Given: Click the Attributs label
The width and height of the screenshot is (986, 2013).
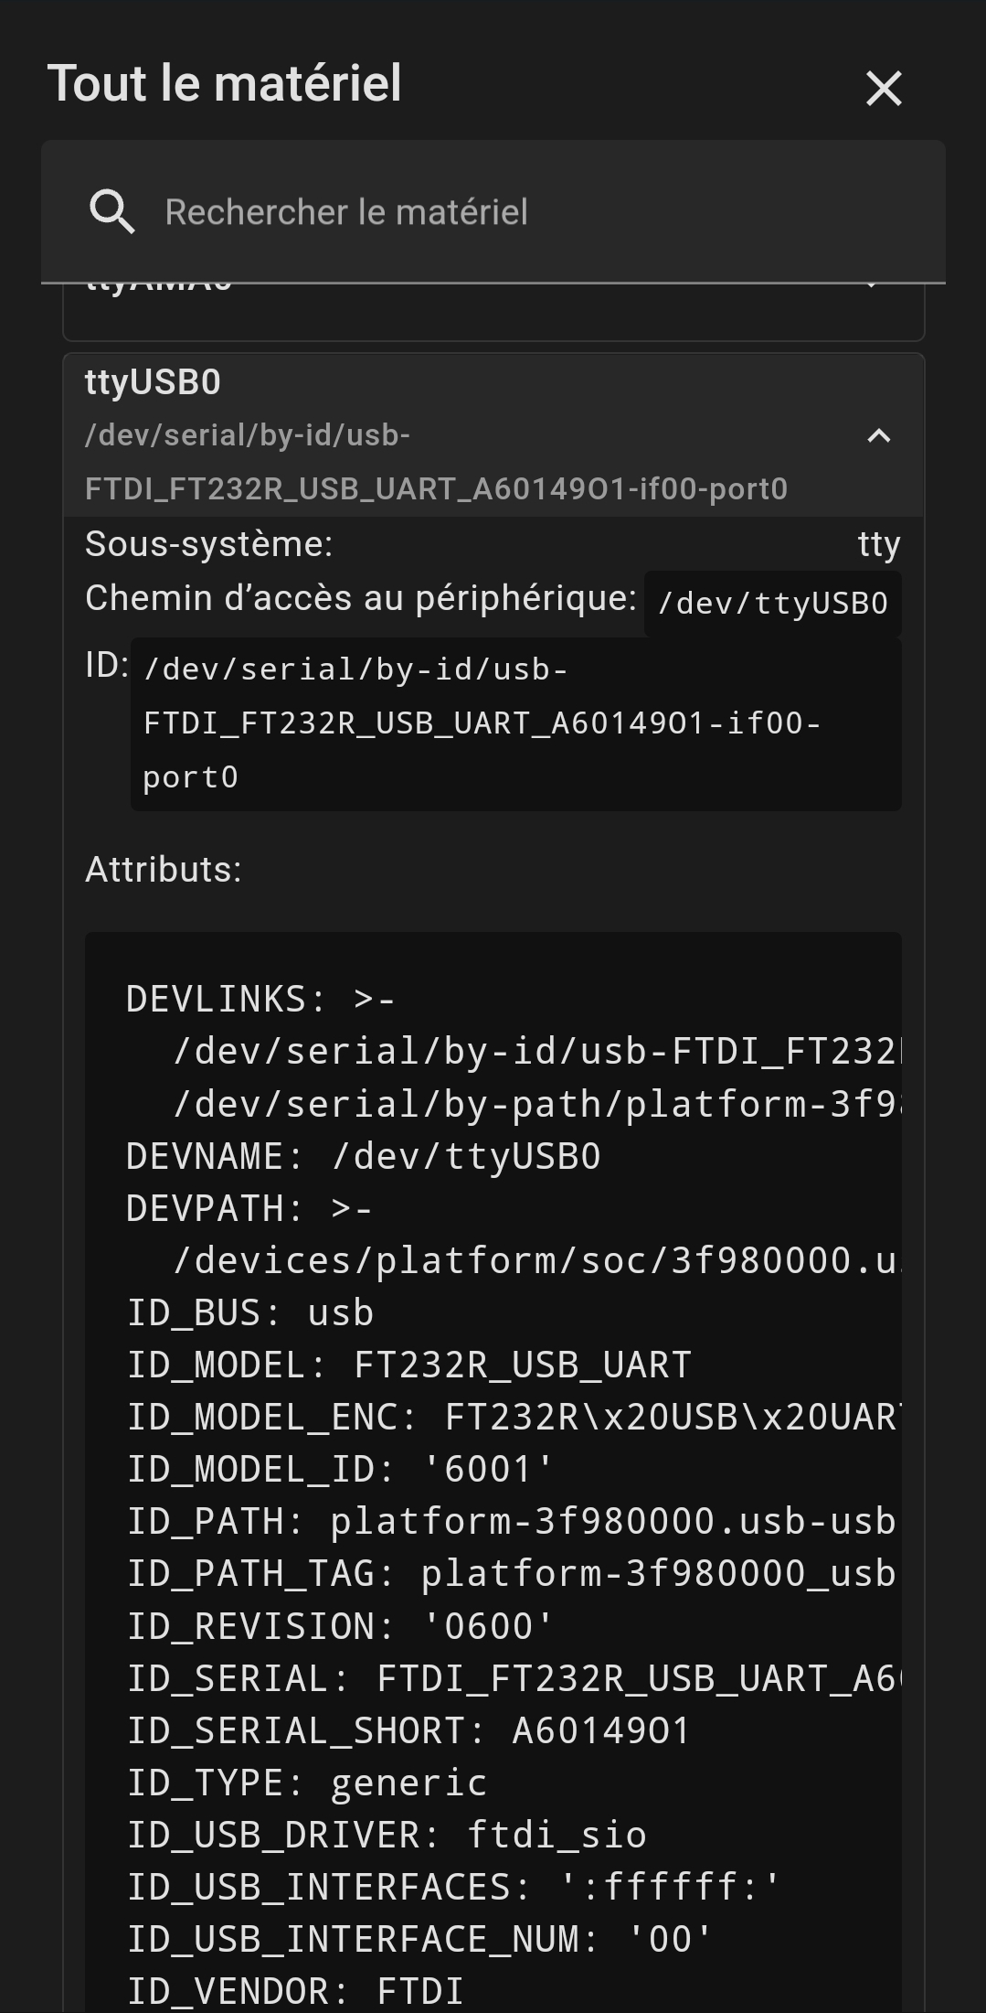Looking at the screenshot, I should click(164, 870).
